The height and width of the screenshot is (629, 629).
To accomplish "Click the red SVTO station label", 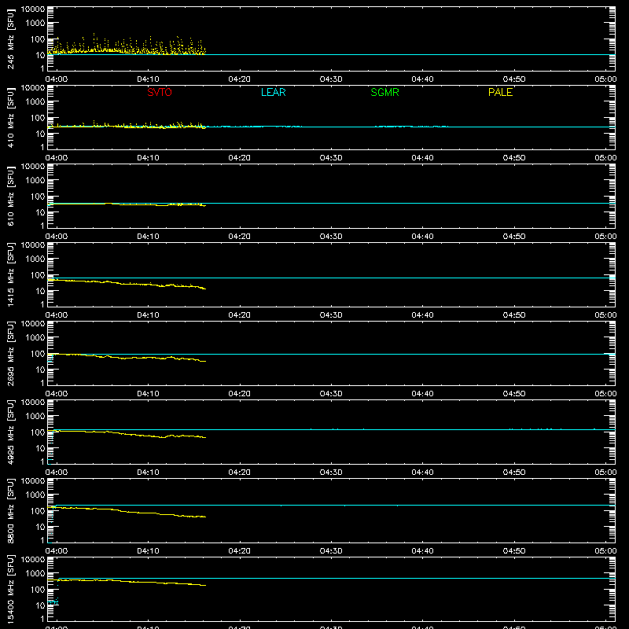I will (x=160, y=92).
